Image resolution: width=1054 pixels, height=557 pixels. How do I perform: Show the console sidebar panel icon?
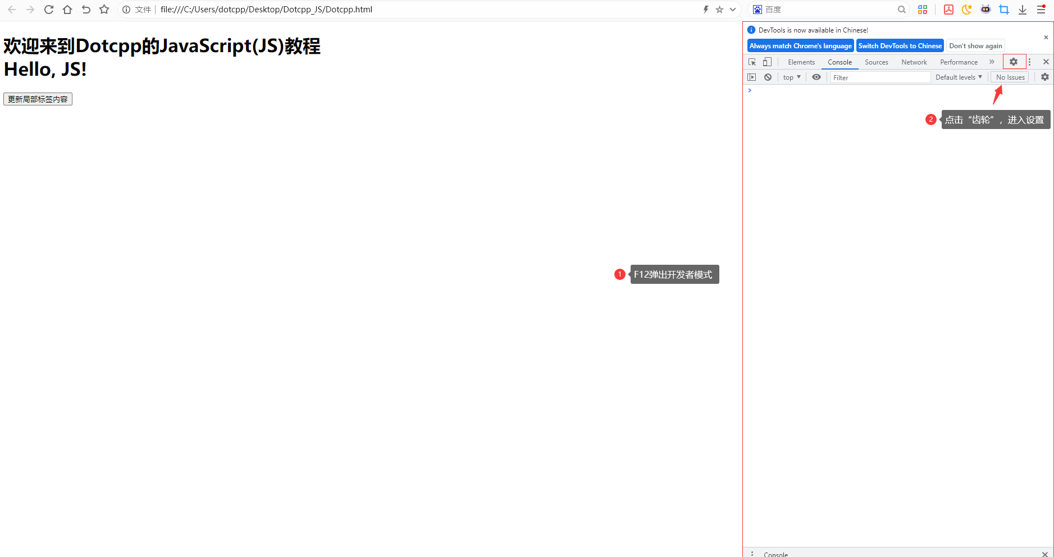coord(752,77)
